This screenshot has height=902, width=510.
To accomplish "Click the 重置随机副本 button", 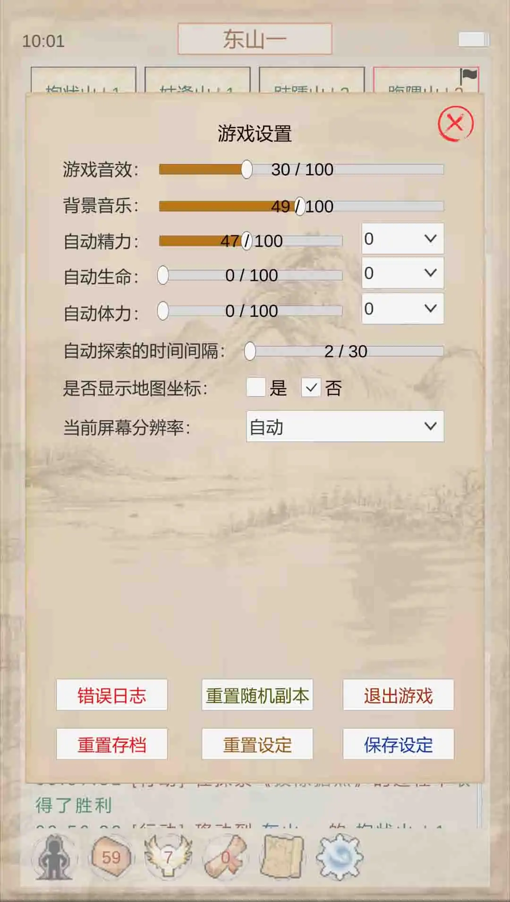I will [x=257, y=695].
